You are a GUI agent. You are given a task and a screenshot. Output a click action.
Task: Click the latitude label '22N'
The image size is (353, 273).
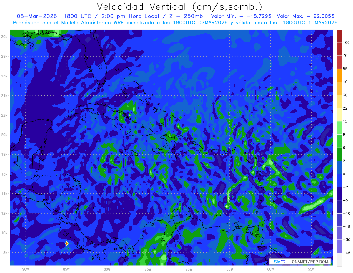pyautogui.click(x=5, y=115)
